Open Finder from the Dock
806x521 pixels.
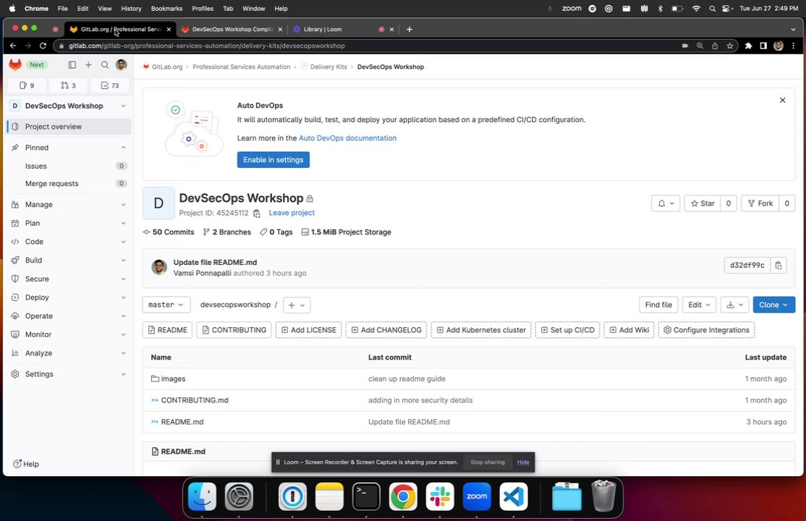[202, 496]
